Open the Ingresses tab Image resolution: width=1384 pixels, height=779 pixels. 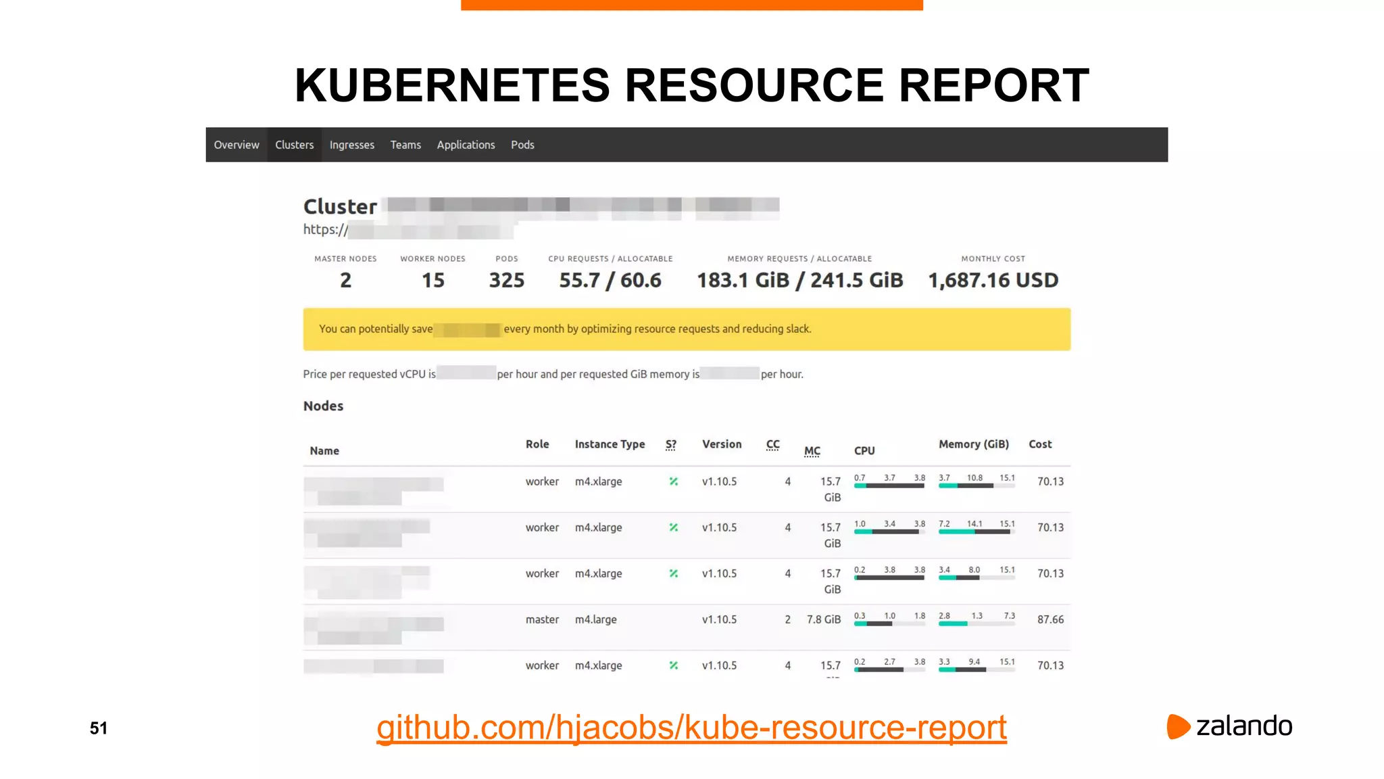(x=351, y=145)
